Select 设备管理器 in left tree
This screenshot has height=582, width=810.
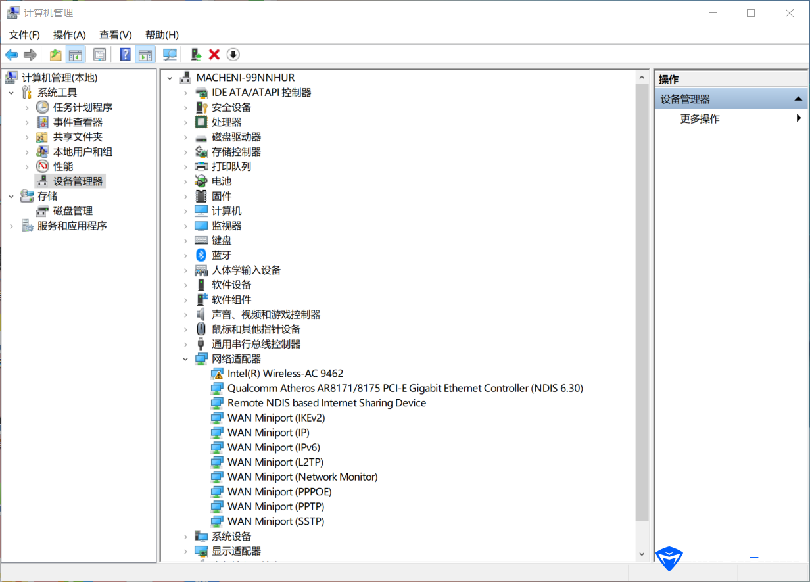click(x=78, y=182)
